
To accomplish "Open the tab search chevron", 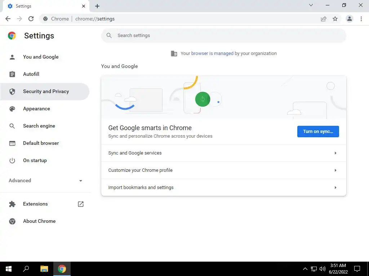I will point(311,5).
